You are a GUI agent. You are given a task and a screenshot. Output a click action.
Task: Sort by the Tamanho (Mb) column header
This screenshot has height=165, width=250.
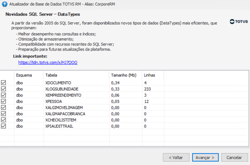tap(126, 75)
